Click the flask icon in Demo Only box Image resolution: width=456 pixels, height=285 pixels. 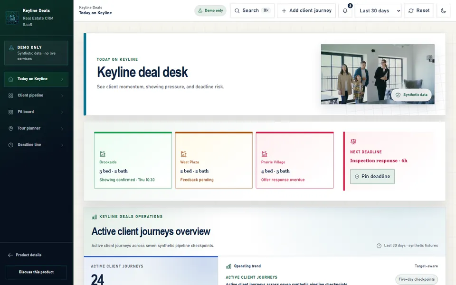point(11,47)
